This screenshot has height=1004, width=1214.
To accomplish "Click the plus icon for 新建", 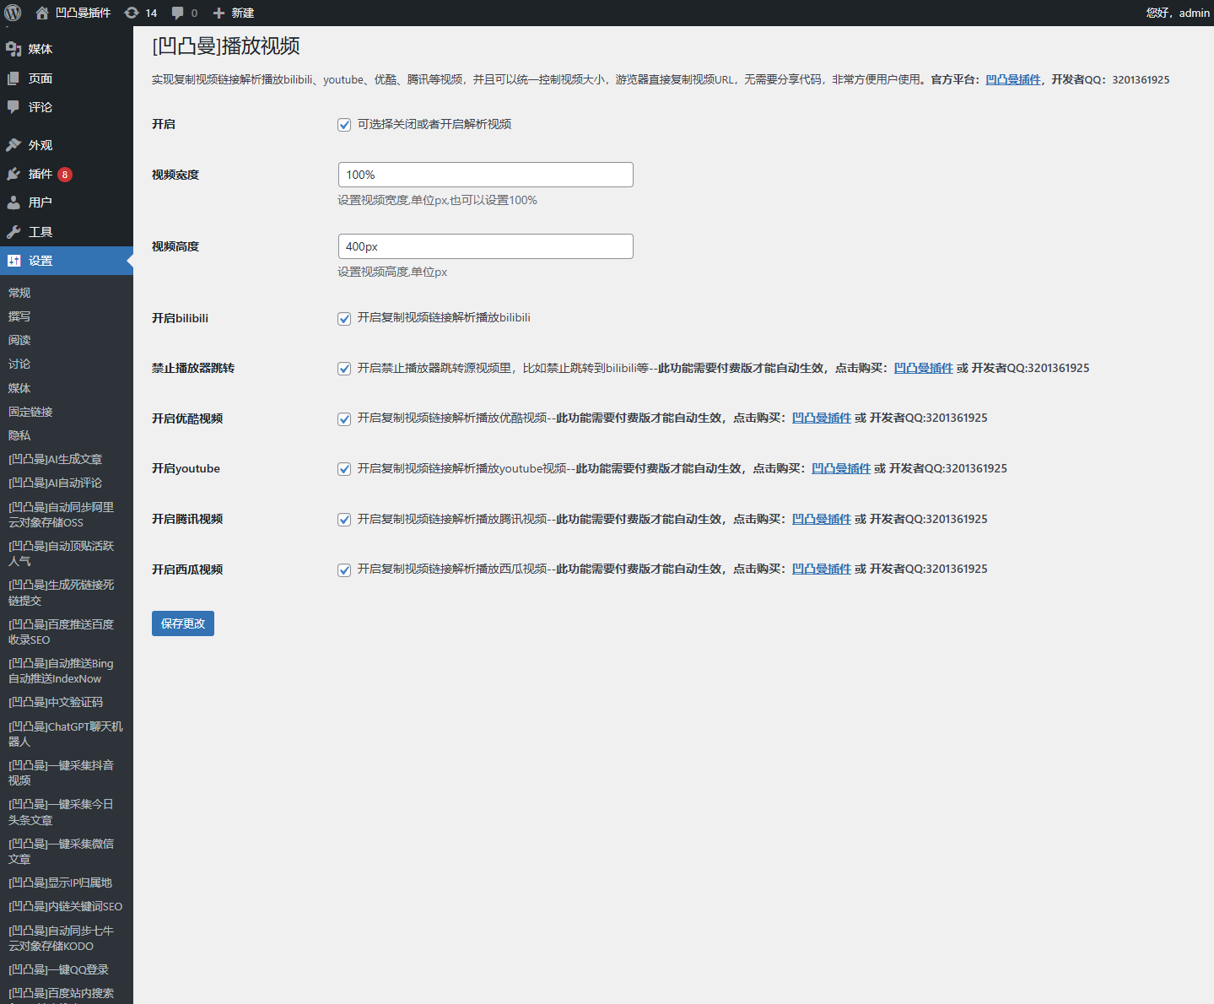I will pyautogui.click(x=219, y=13).
